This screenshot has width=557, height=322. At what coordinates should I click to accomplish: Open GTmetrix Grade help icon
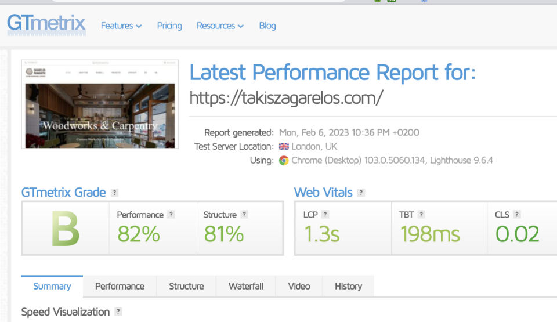114,192
